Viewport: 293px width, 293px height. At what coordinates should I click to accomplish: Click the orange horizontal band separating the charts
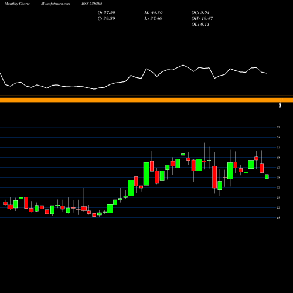pos(146,99)
